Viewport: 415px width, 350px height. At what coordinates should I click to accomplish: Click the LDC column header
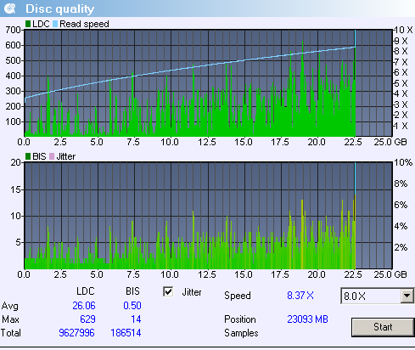pyautogui.click(x=86, y=291)
